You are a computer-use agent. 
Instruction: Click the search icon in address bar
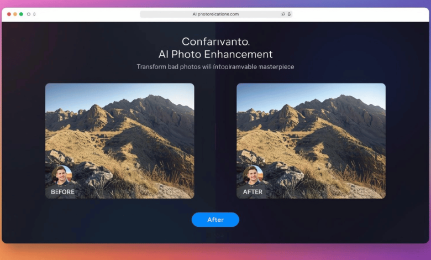pyautogui.click(x=283, y=14)
